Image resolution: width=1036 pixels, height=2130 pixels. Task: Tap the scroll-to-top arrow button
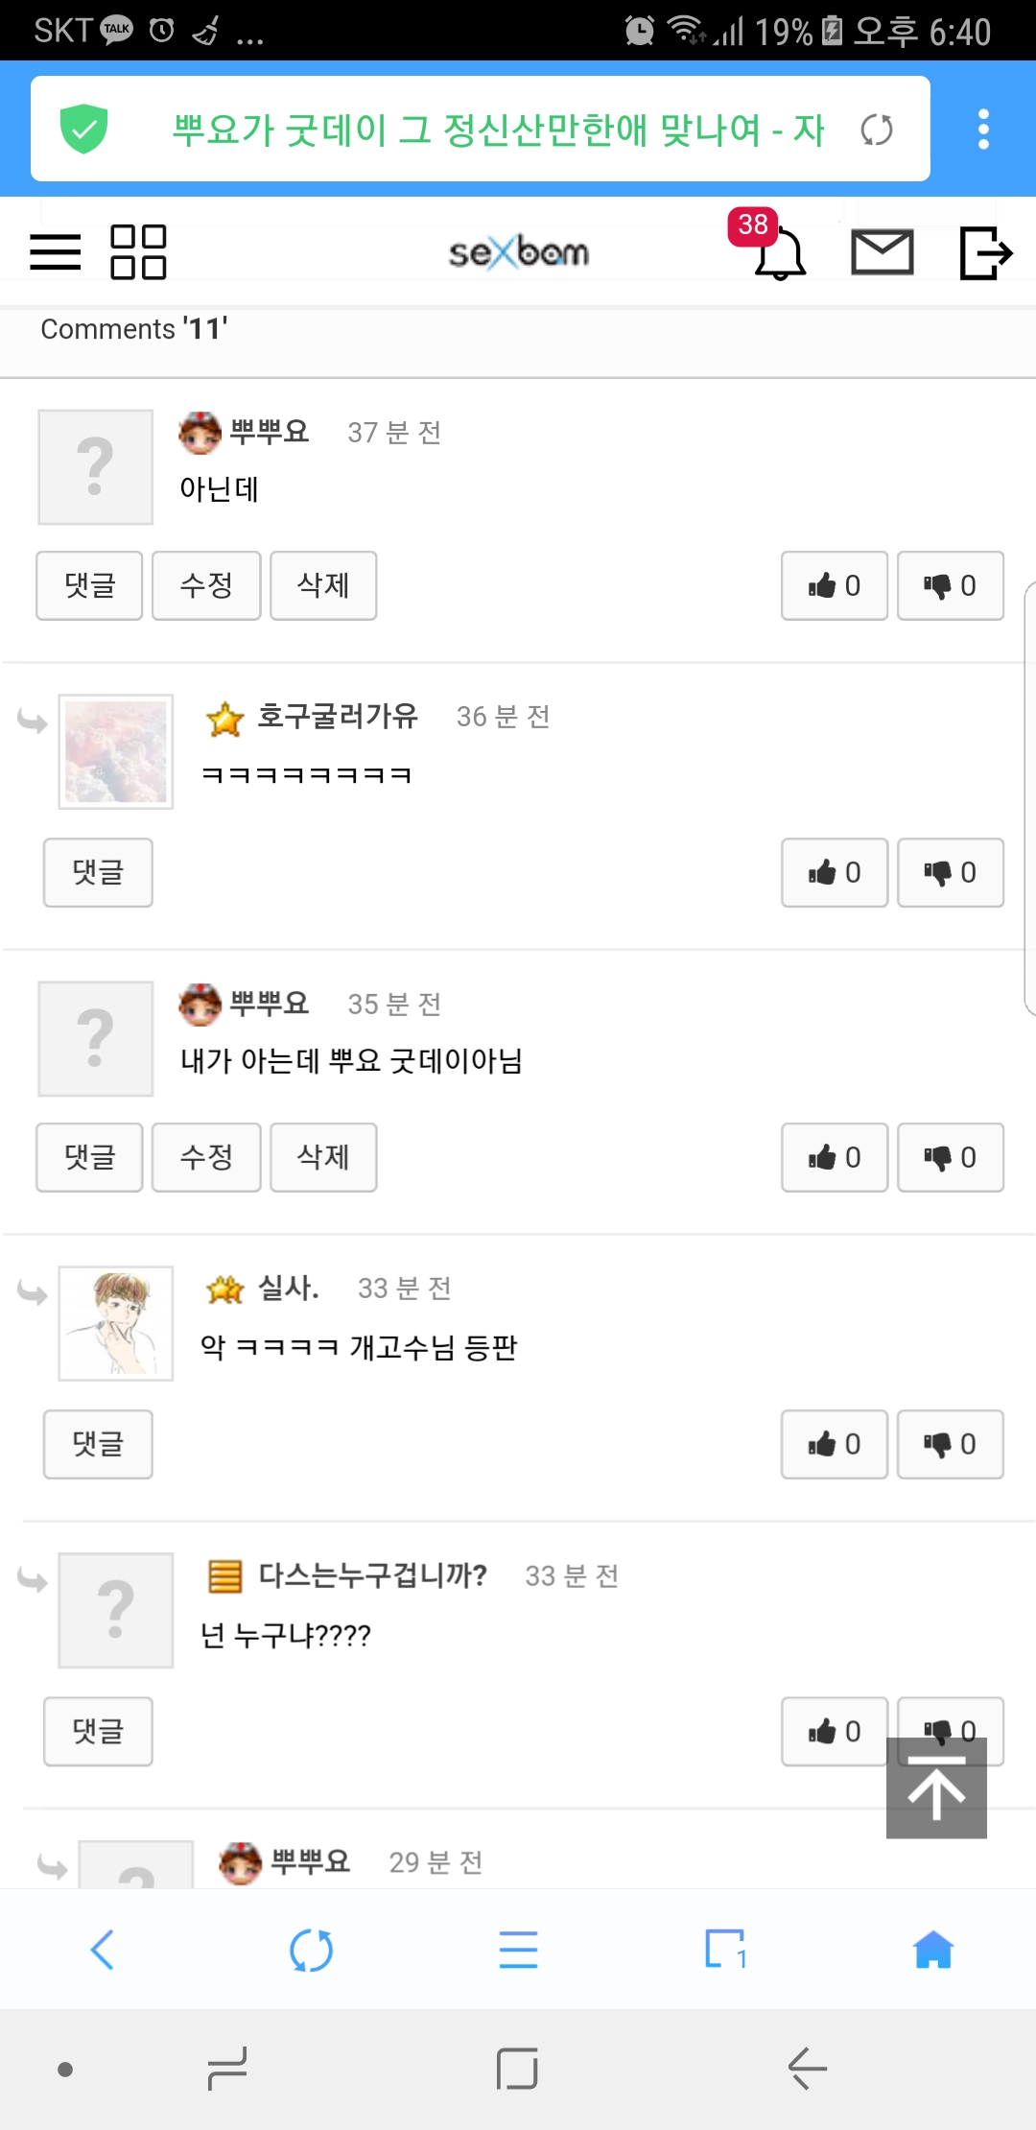(936, 1788)
